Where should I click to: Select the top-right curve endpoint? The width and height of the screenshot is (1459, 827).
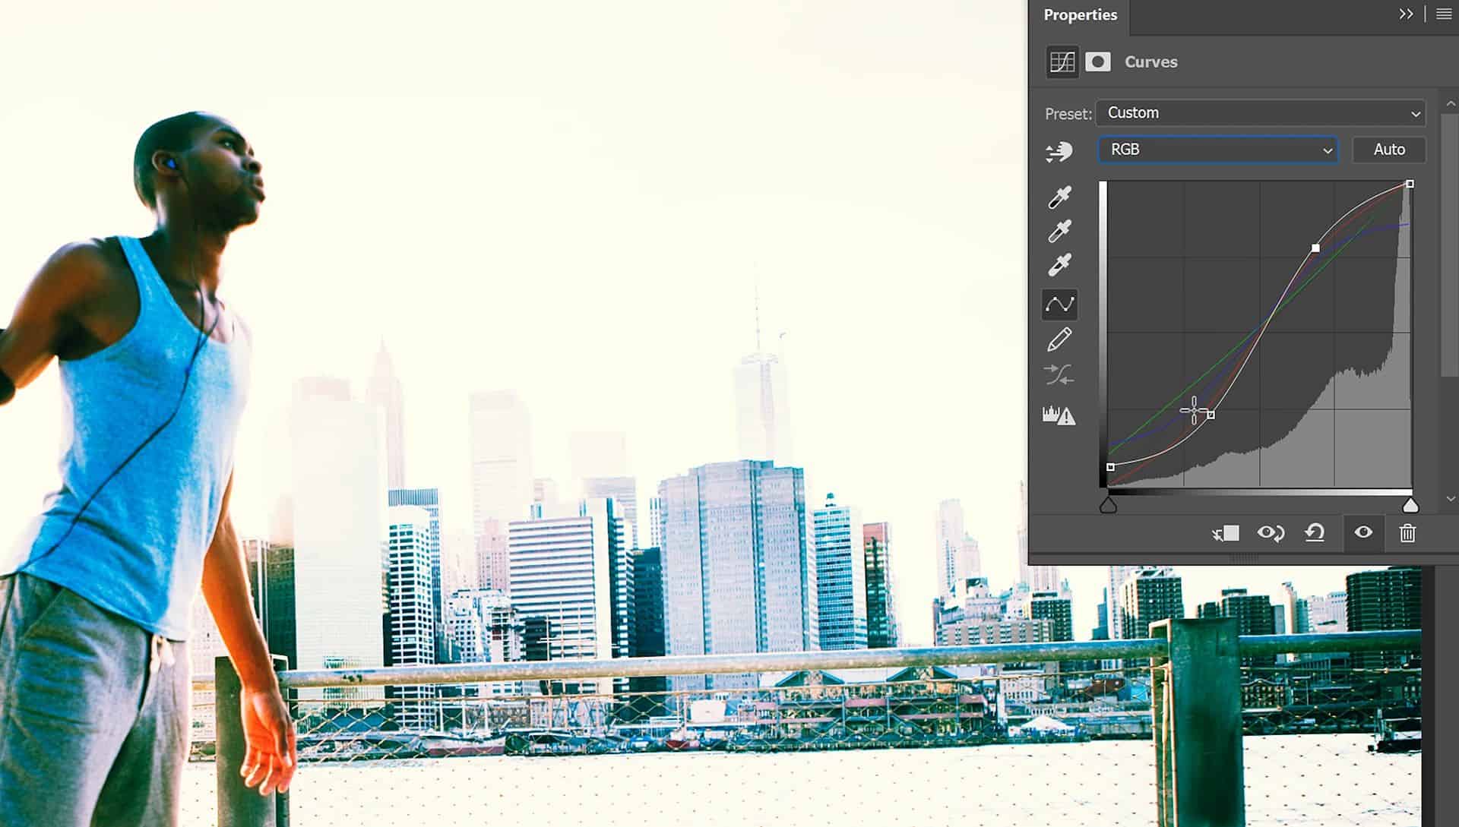[1410, 184]
